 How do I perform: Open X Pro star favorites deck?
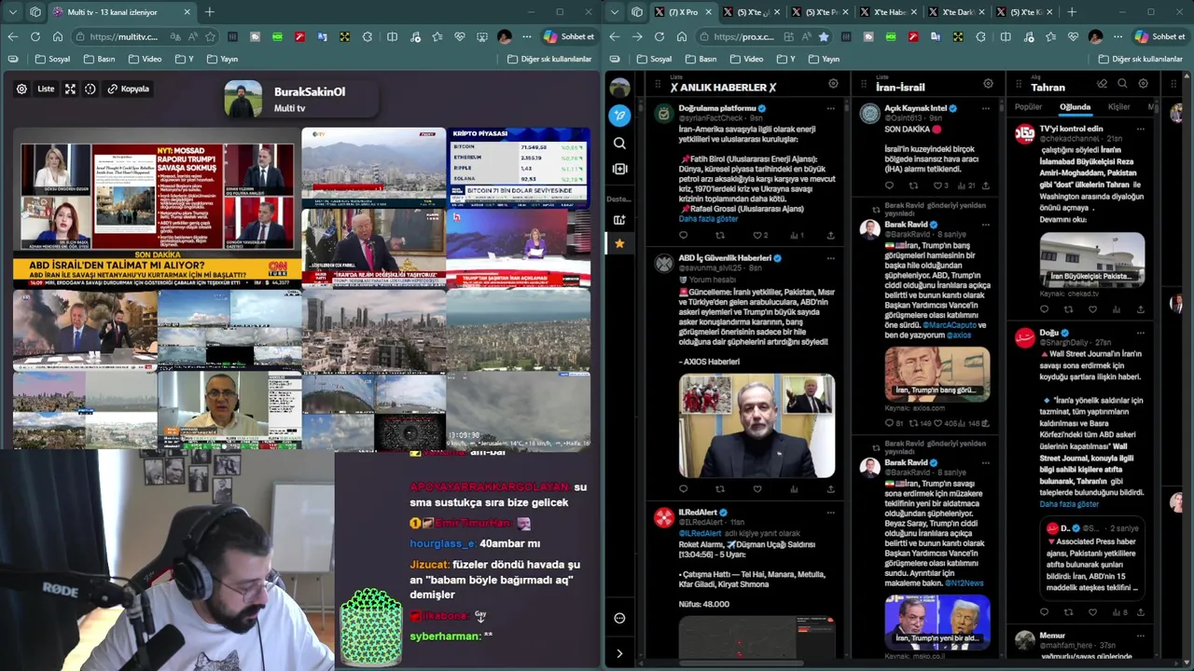[619, 243]
